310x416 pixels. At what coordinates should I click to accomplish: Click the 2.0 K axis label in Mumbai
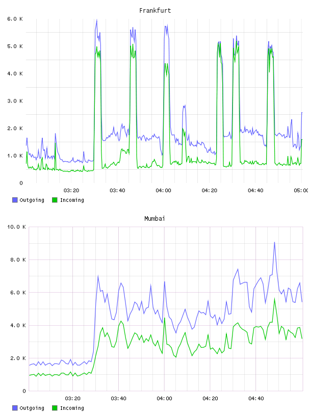(18, 358)
